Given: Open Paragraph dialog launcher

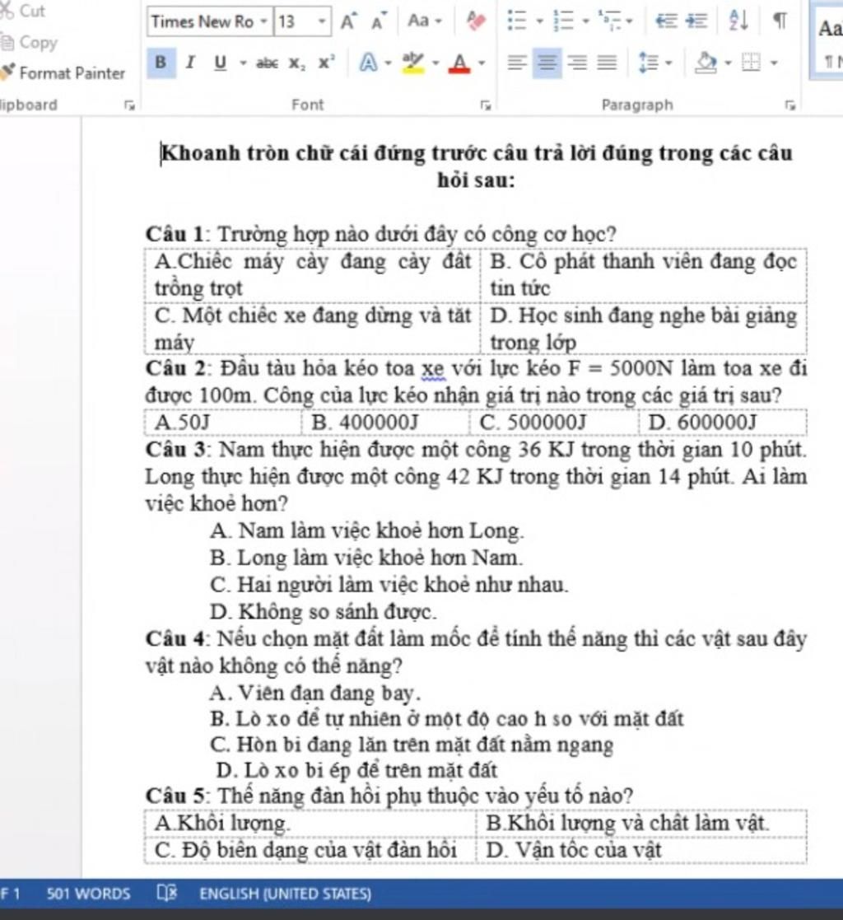Looking at the screenshot, I should coord(790,105).
